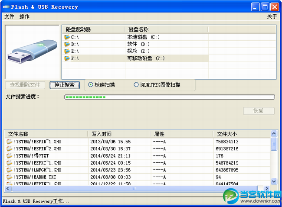Click the D:\ drive folder icon
The width and height of the screenshot is (282, 207).
click(x=67, y=44)
